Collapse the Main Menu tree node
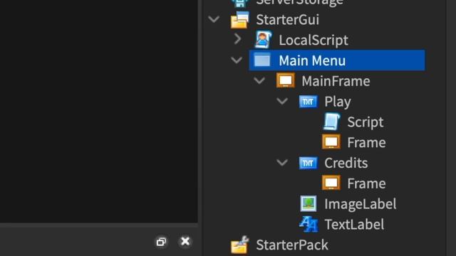Viewport: 456px width, 256px height. 237,60
